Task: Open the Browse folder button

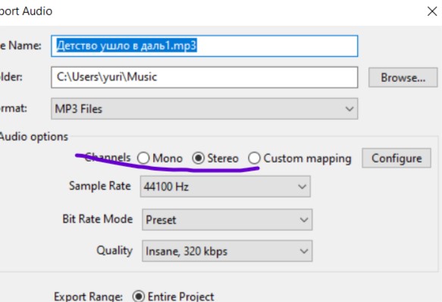Action: click(403, 77)
